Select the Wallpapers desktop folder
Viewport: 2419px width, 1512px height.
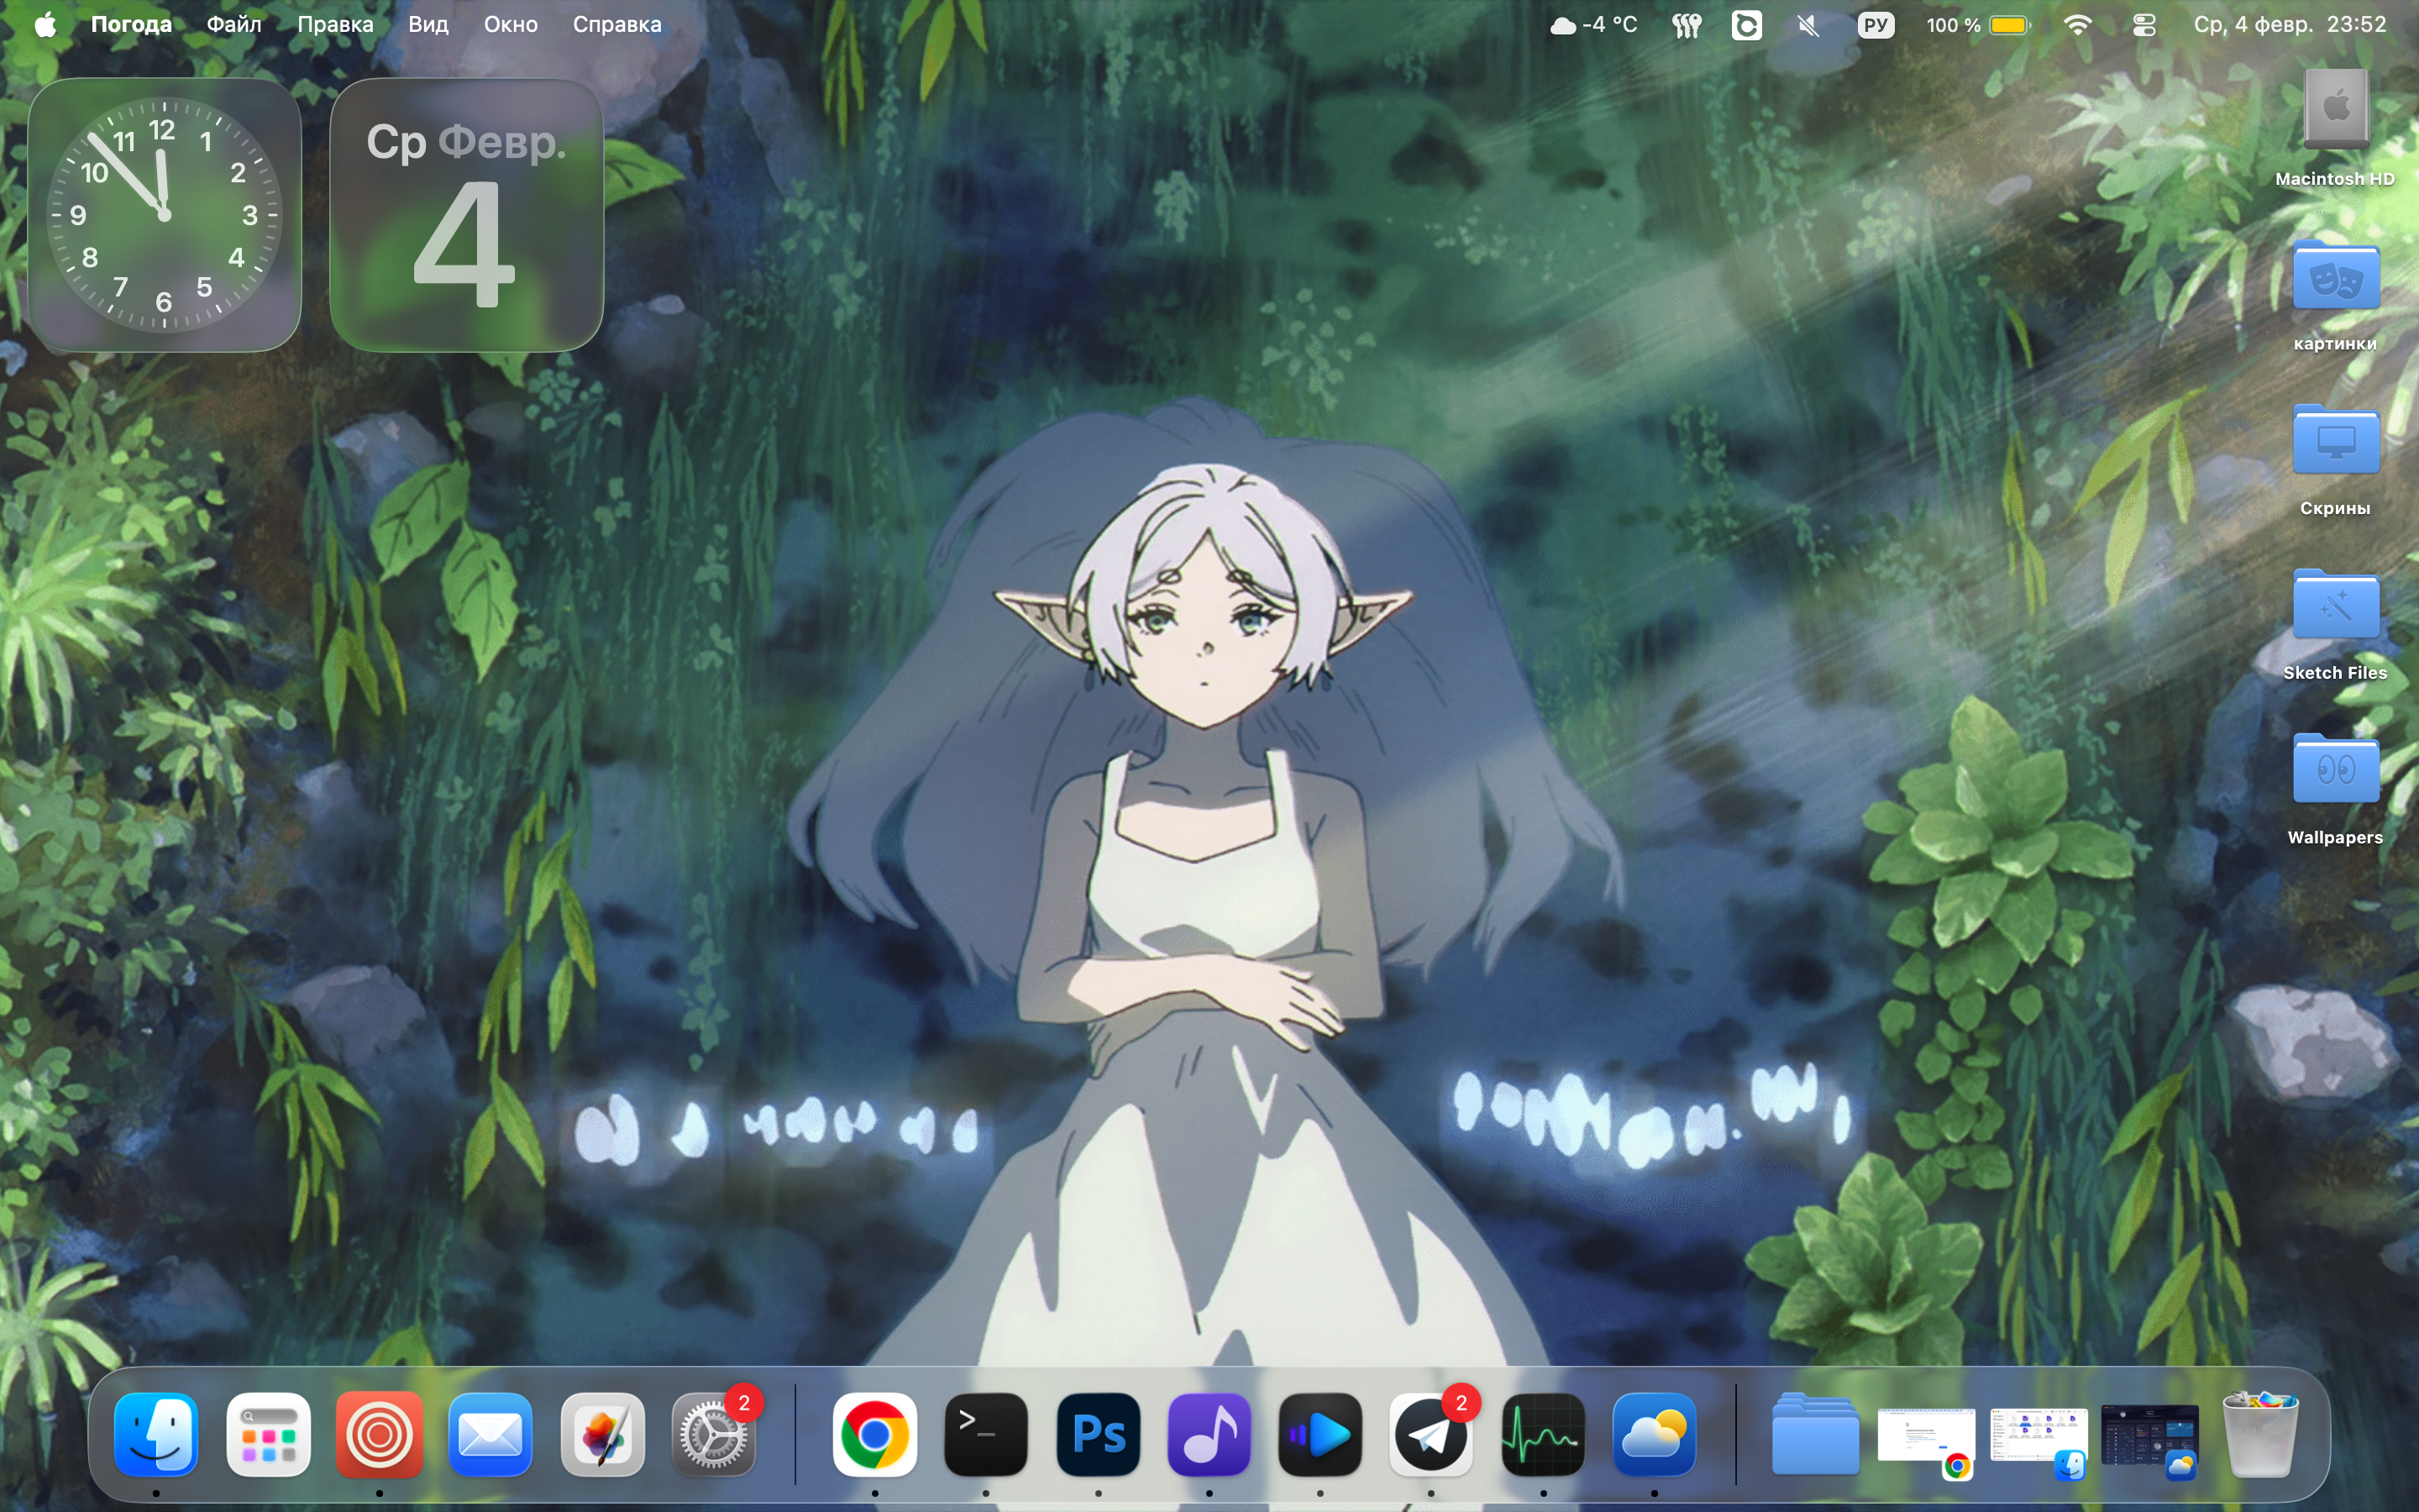(x=2335, y=772)
